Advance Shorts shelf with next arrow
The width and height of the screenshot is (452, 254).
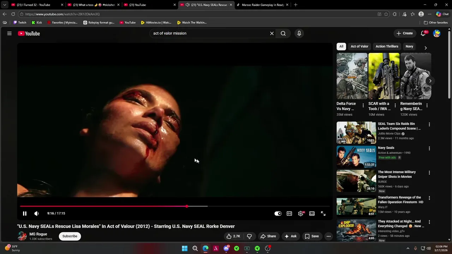430,81
